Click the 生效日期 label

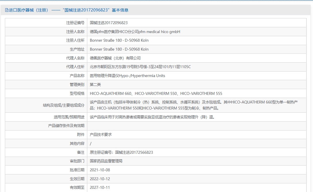[x=77, y=179]
